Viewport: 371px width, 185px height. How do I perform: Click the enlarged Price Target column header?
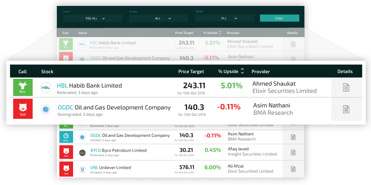(191, 71)
